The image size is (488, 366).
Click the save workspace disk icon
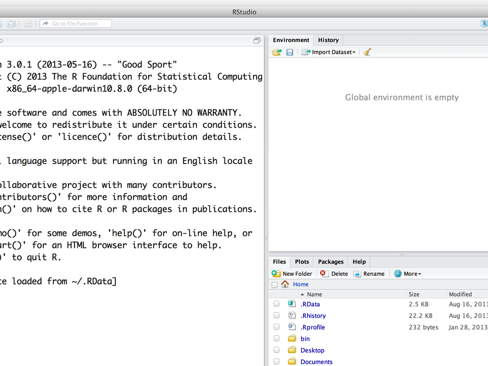click(290, 52)
